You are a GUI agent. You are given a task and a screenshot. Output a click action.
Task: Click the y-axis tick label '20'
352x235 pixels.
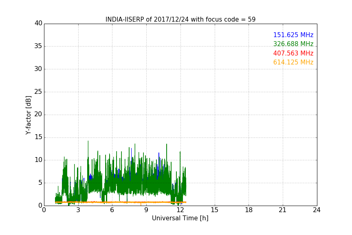[x=38, y=114]
